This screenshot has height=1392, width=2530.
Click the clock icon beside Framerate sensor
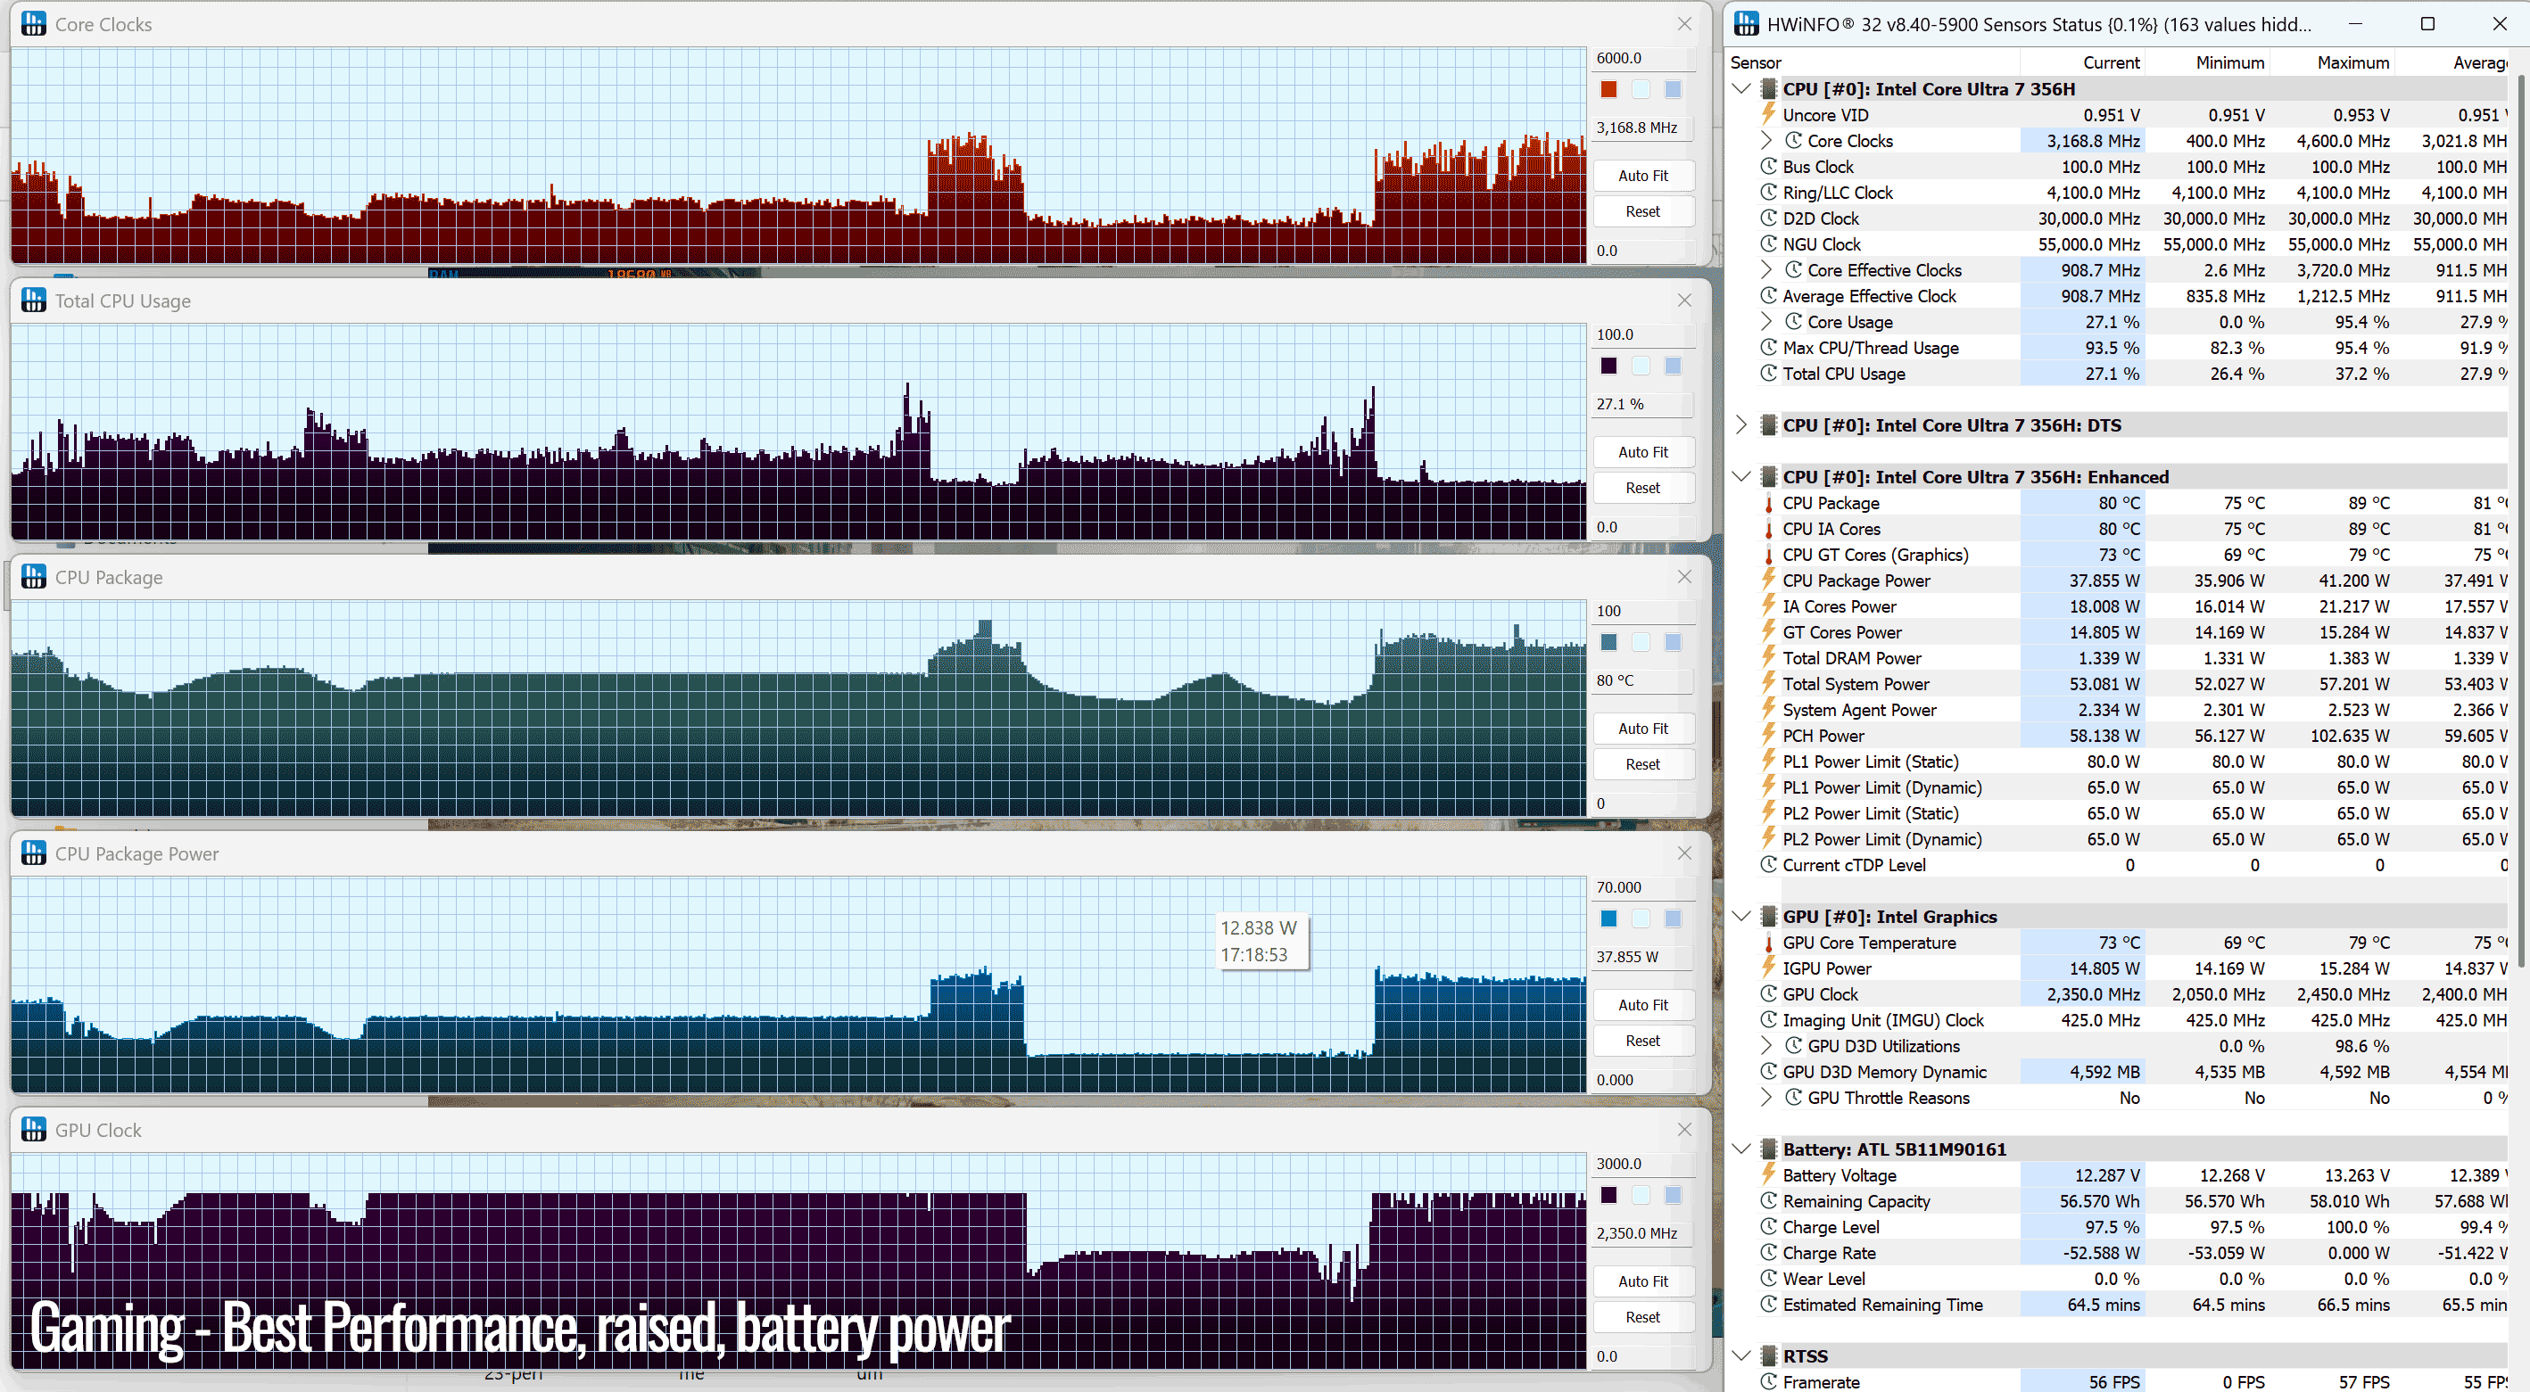[1769, 1381]
